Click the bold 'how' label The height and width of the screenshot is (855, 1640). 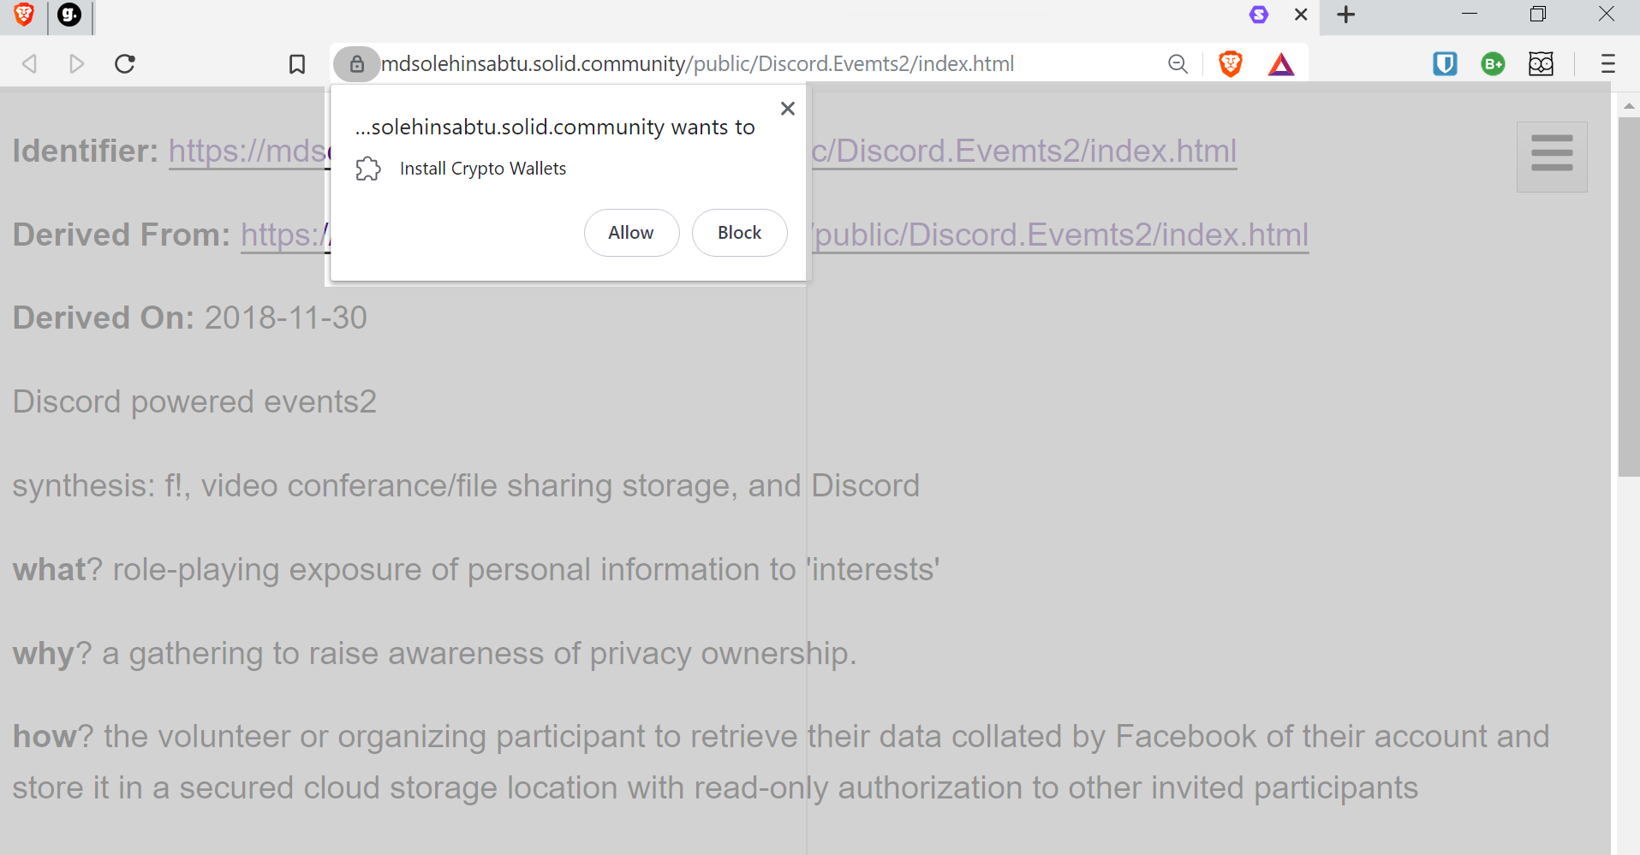tap(45, 737)
